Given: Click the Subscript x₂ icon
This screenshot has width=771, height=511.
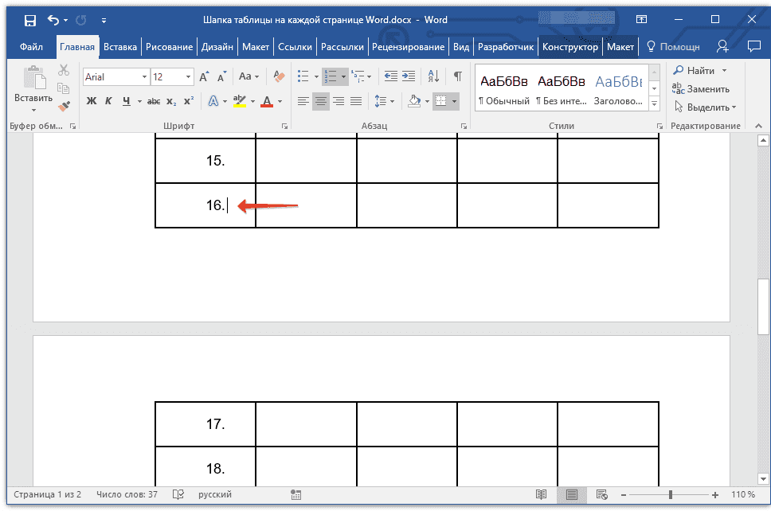Looking at the screenshot, I should (171, 101).
